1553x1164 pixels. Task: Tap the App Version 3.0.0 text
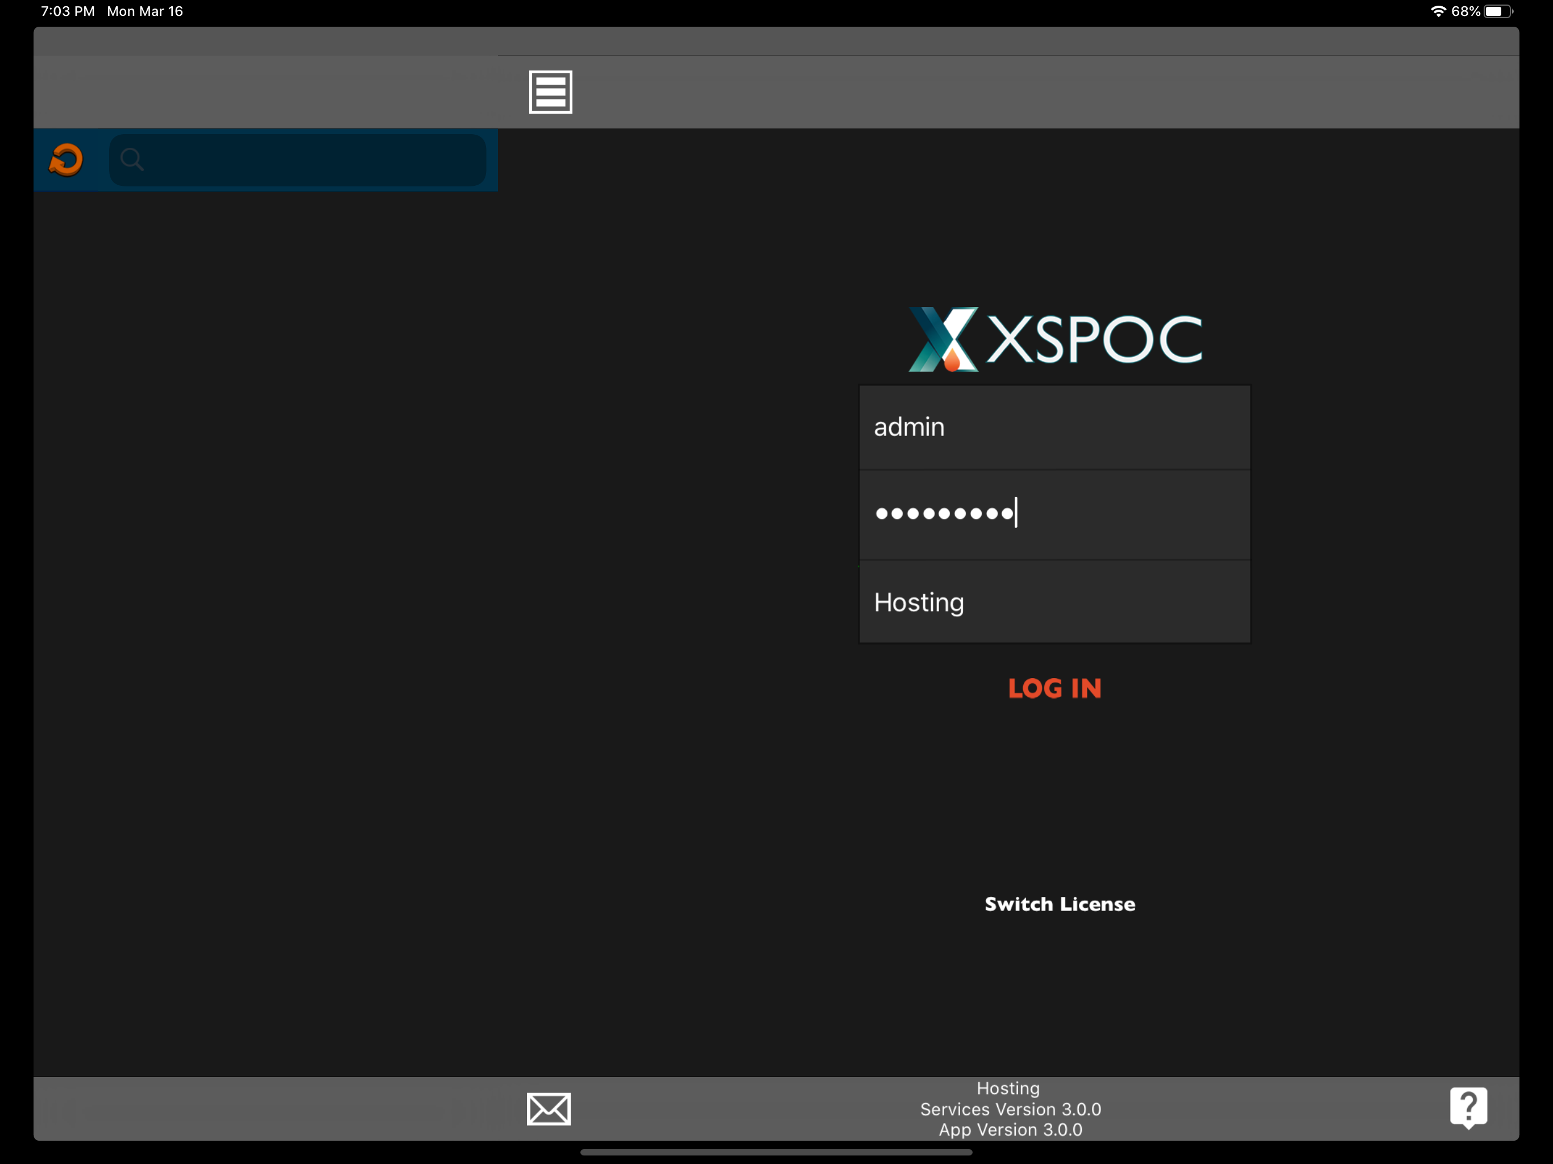coord(1010,1129)
